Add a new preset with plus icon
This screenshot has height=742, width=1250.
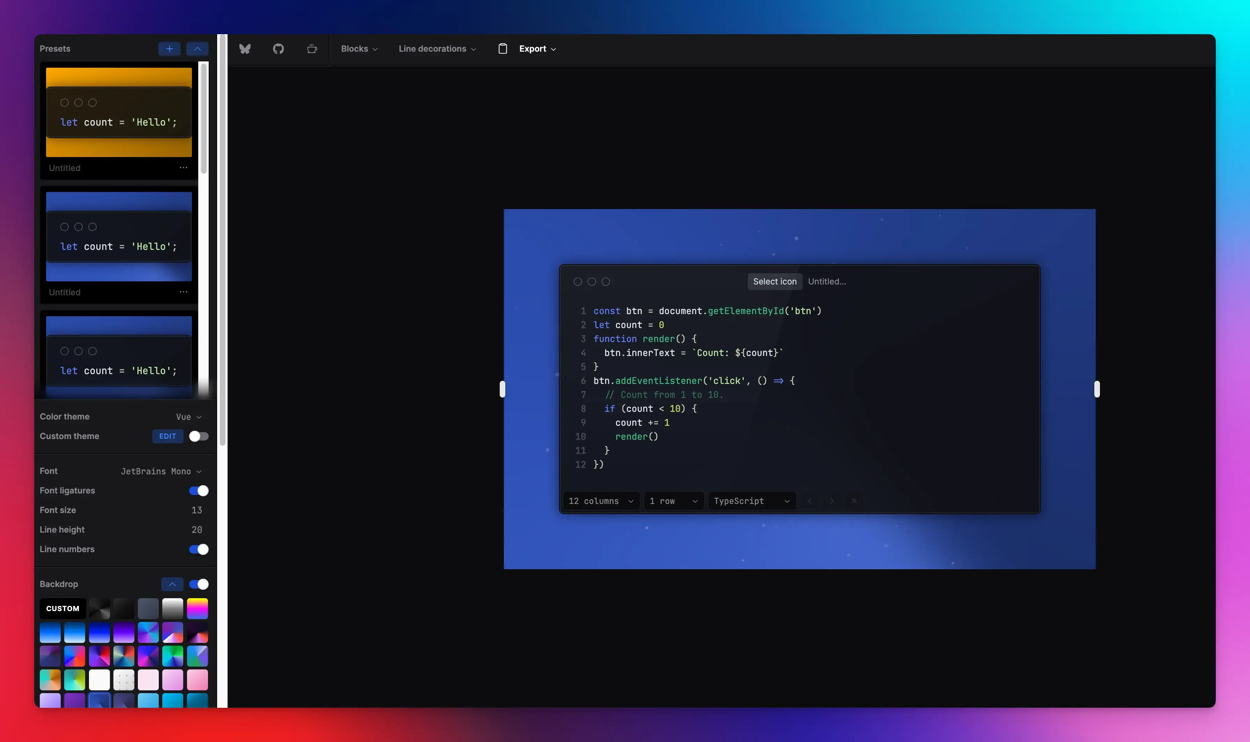pos(170,49)
